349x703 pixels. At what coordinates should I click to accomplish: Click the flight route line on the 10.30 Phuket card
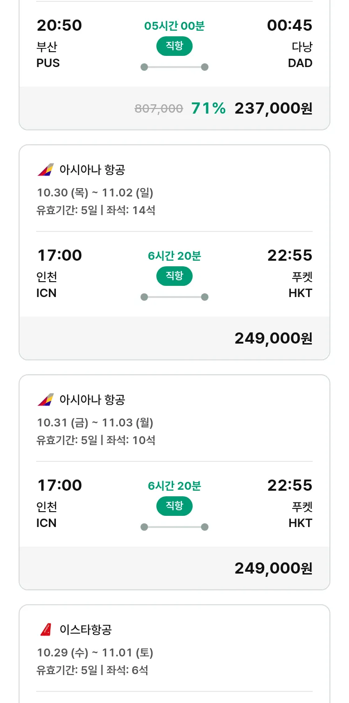[x=174, y=297]
